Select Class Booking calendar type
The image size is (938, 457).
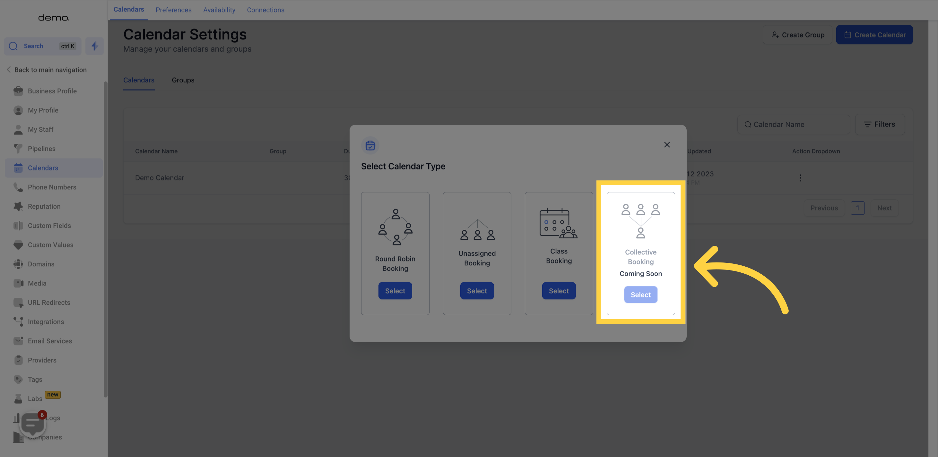[559, 290]
